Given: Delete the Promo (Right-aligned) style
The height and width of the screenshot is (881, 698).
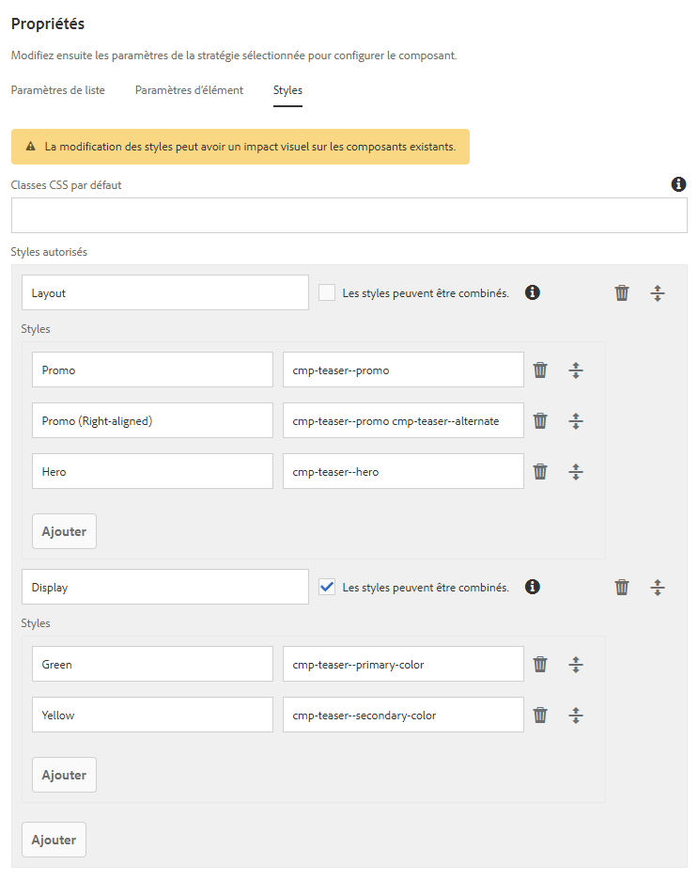Looking at the screenshot, I should [540, 421].
